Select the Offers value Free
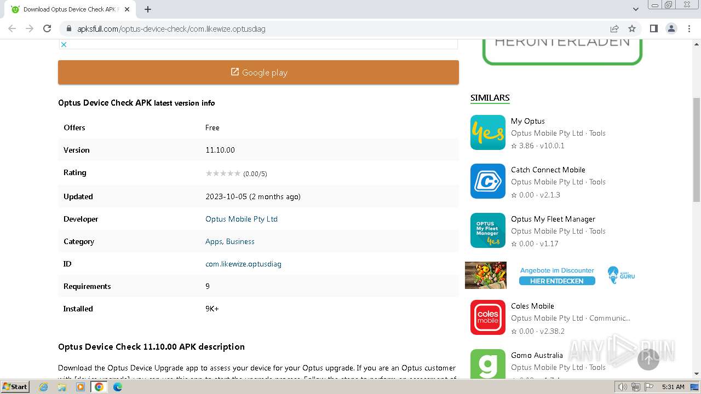 point(212,128)
